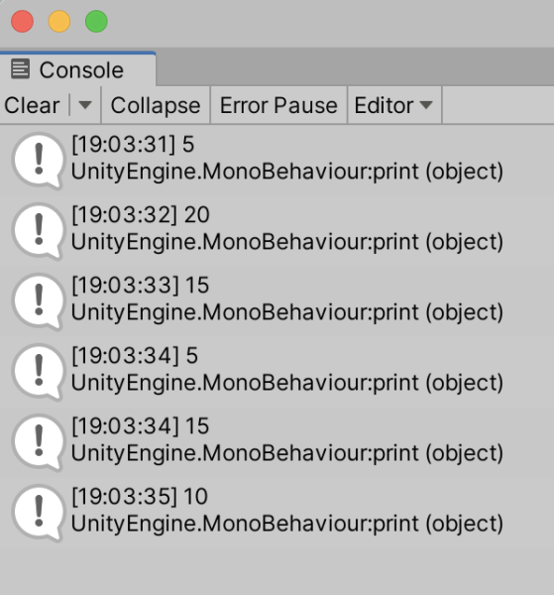The image size is (554, 595).
Task: Select the log entry printing 10
Action: pos(277,512)
